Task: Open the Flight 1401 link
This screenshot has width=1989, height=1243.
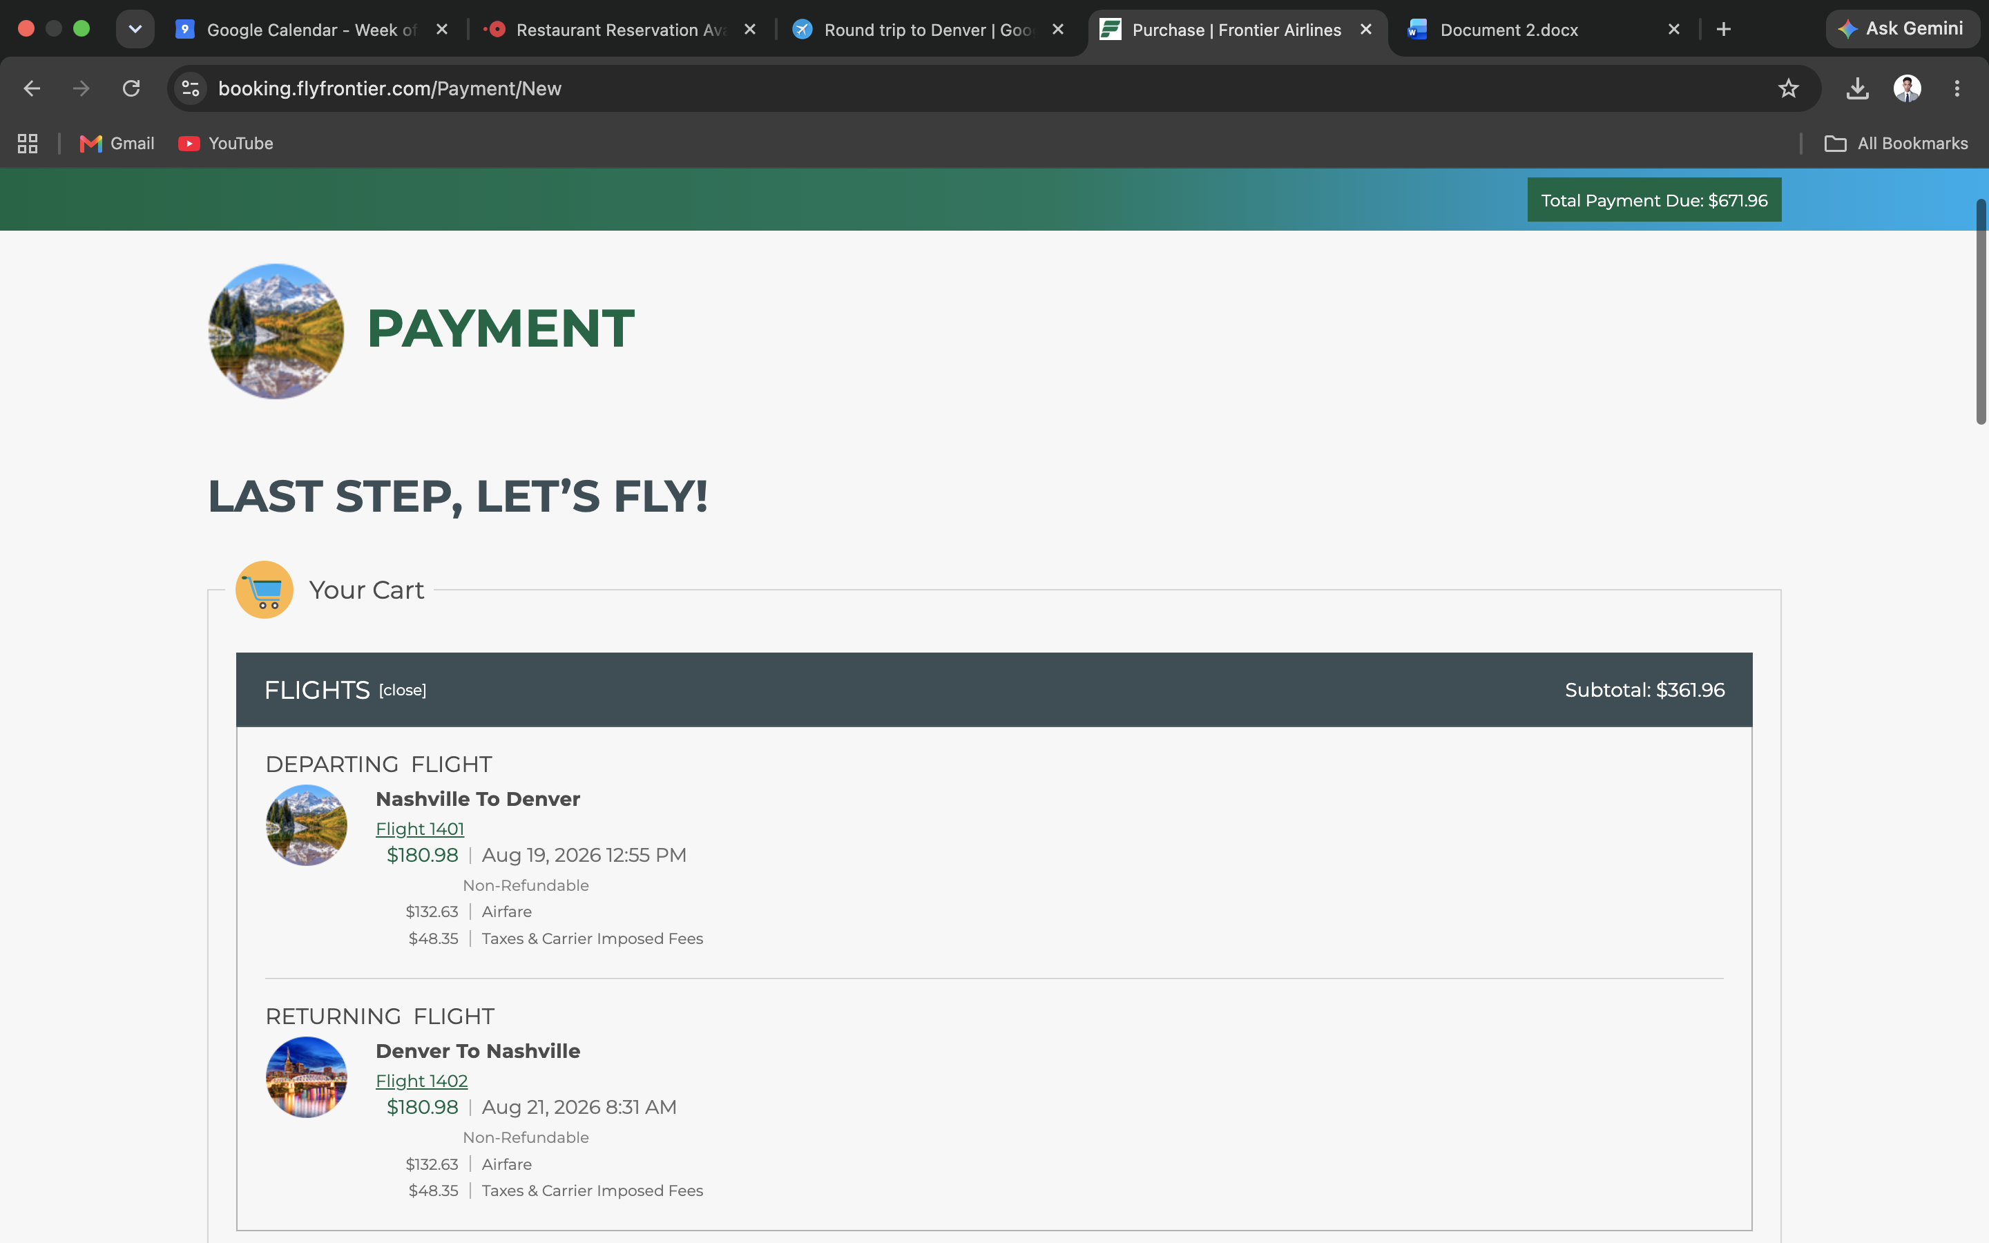Action: point(420,829)
